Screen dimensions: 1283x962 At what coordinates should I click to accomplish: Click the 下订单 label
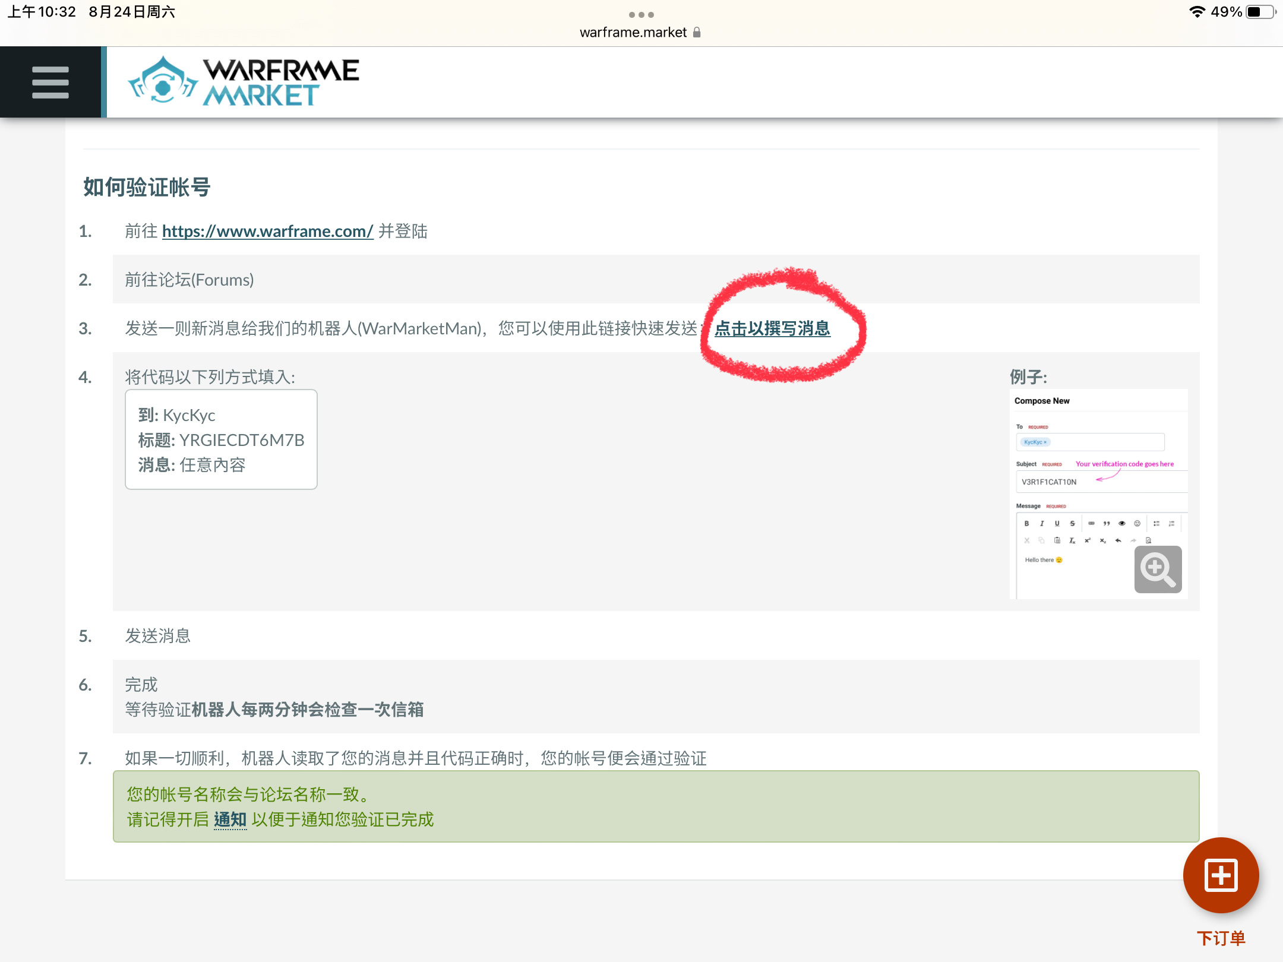click(1221, 938)
